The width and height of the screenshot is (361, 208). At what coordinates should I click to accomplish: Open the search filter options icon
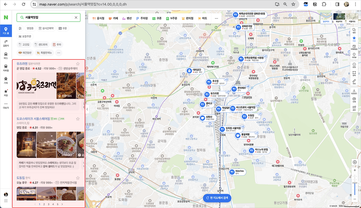point(20,28)
